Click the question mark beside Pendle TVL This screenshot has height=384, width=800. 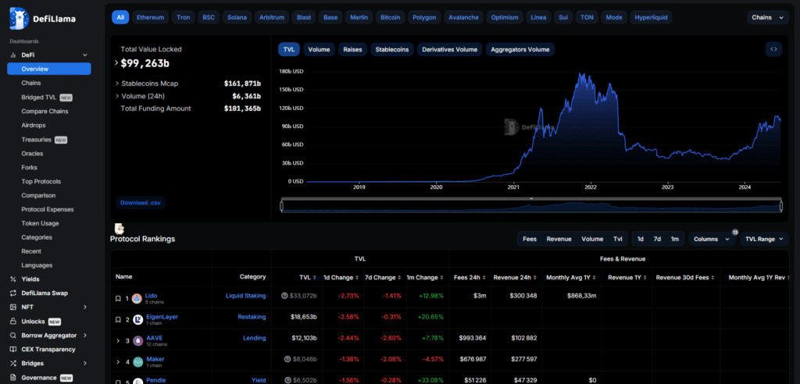(287, 380)
